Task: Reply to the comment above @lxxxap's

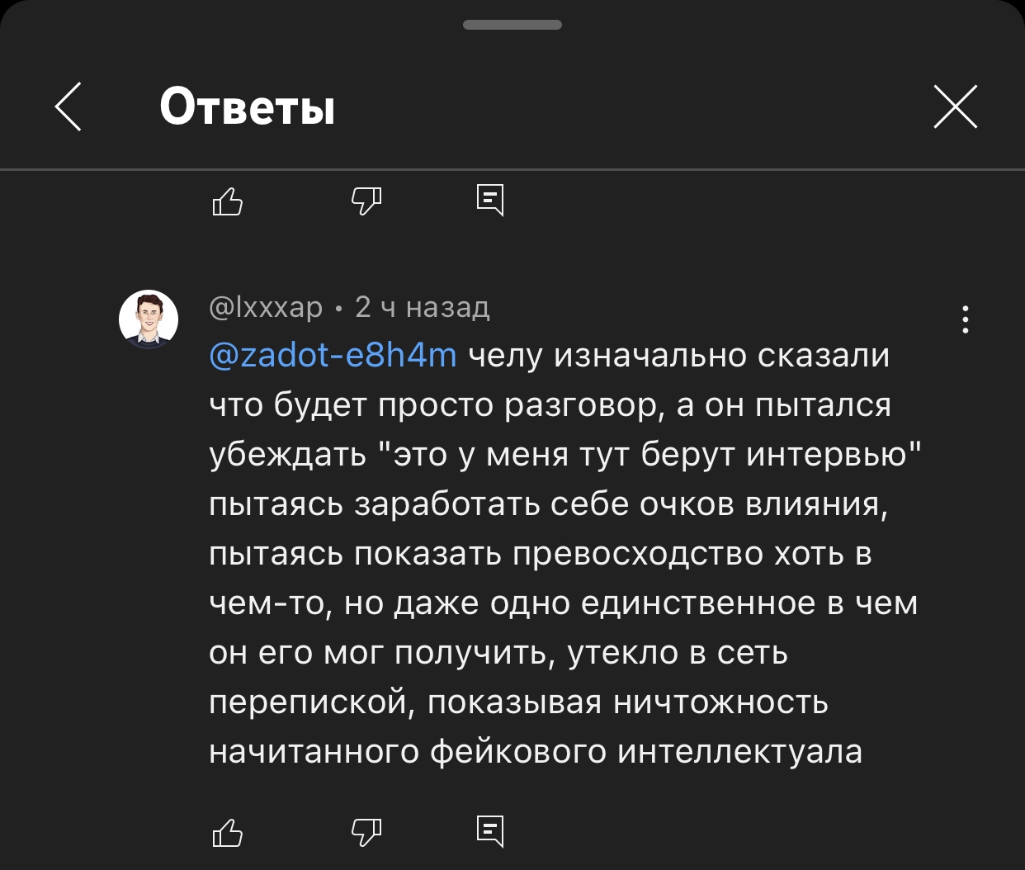Action: 490,201
